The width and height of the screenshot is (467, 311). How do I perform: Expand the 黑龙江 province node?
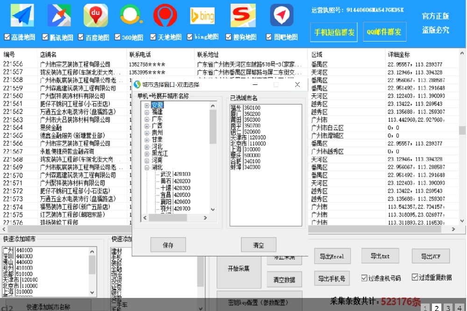pyautogui.click(x=147, y=154)
